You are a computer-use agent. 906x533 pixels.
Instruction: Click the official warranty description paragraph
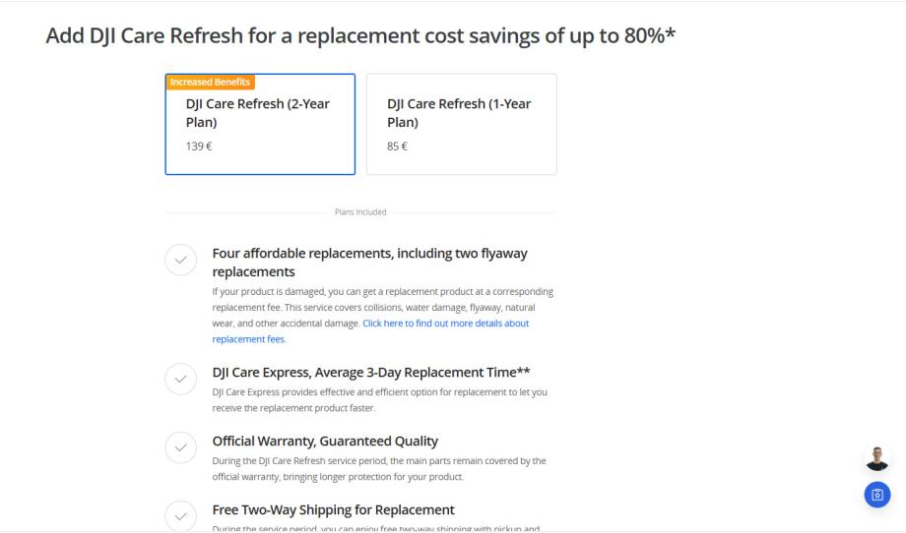pyautogui.click(x=379, y=468)
